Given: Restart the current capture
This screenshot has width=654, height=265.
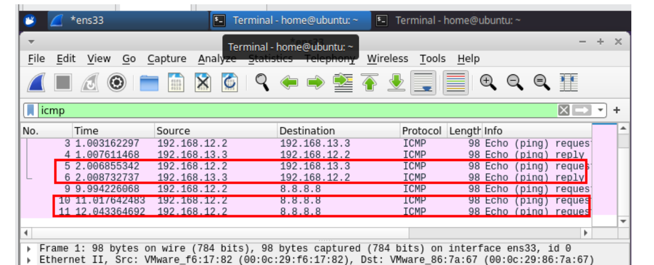Looking at the screenshot, I should click(x=90, y=82).
